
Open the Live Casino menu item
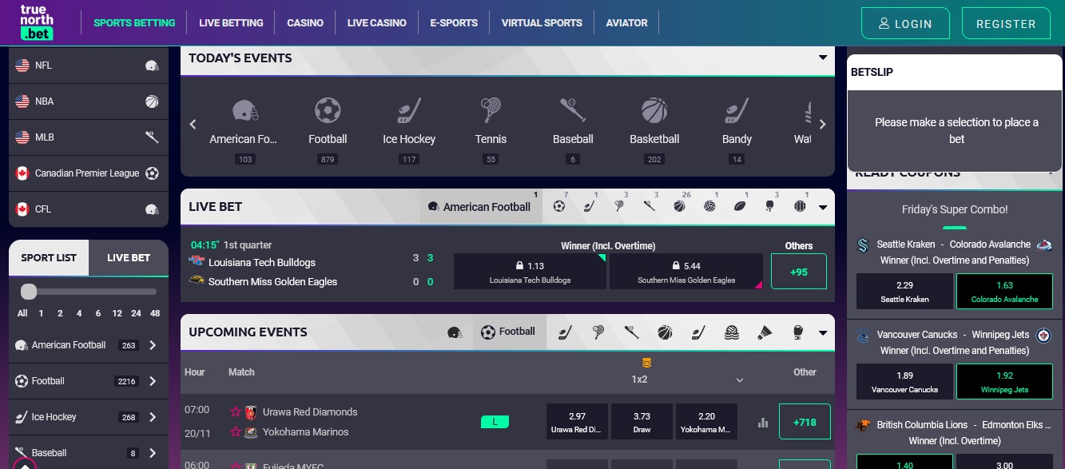point(377,23)
